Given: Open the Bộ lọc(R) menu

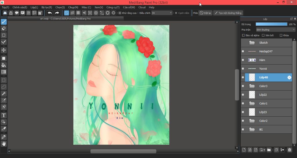Looking at the screenshot, I should [x=47, y=7].
